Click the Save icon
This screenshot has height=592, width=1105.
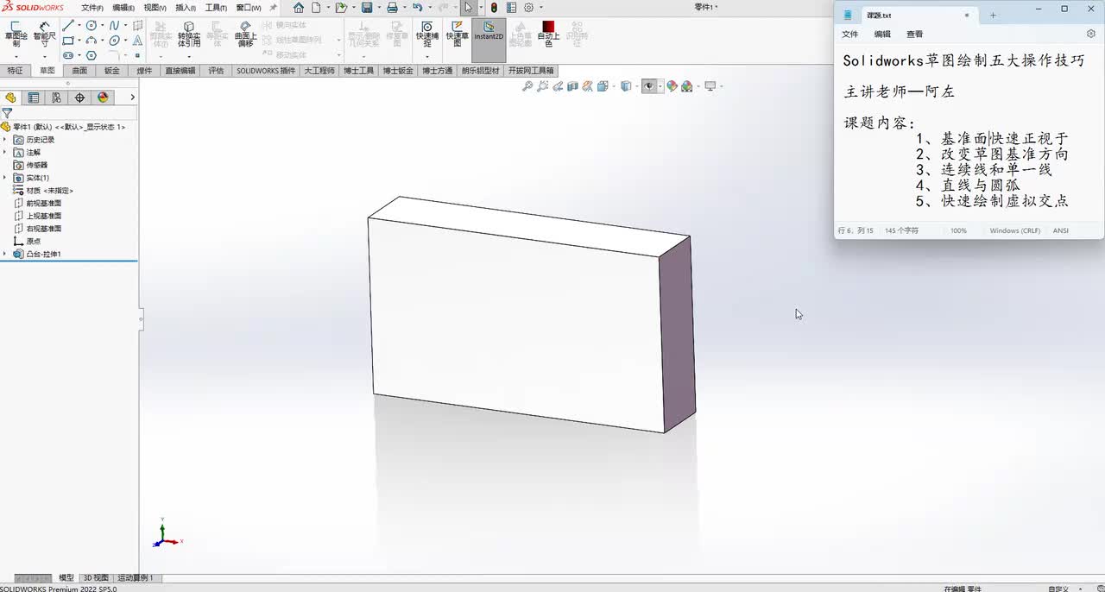(367, 8)
